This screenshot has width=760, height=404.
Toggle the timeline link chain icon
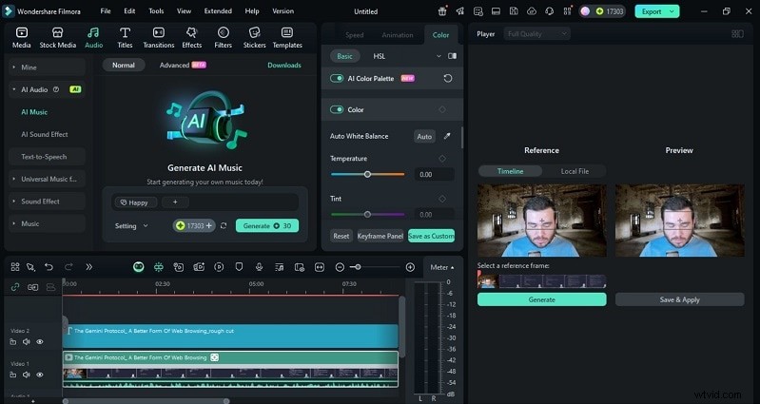click(15, 287)
